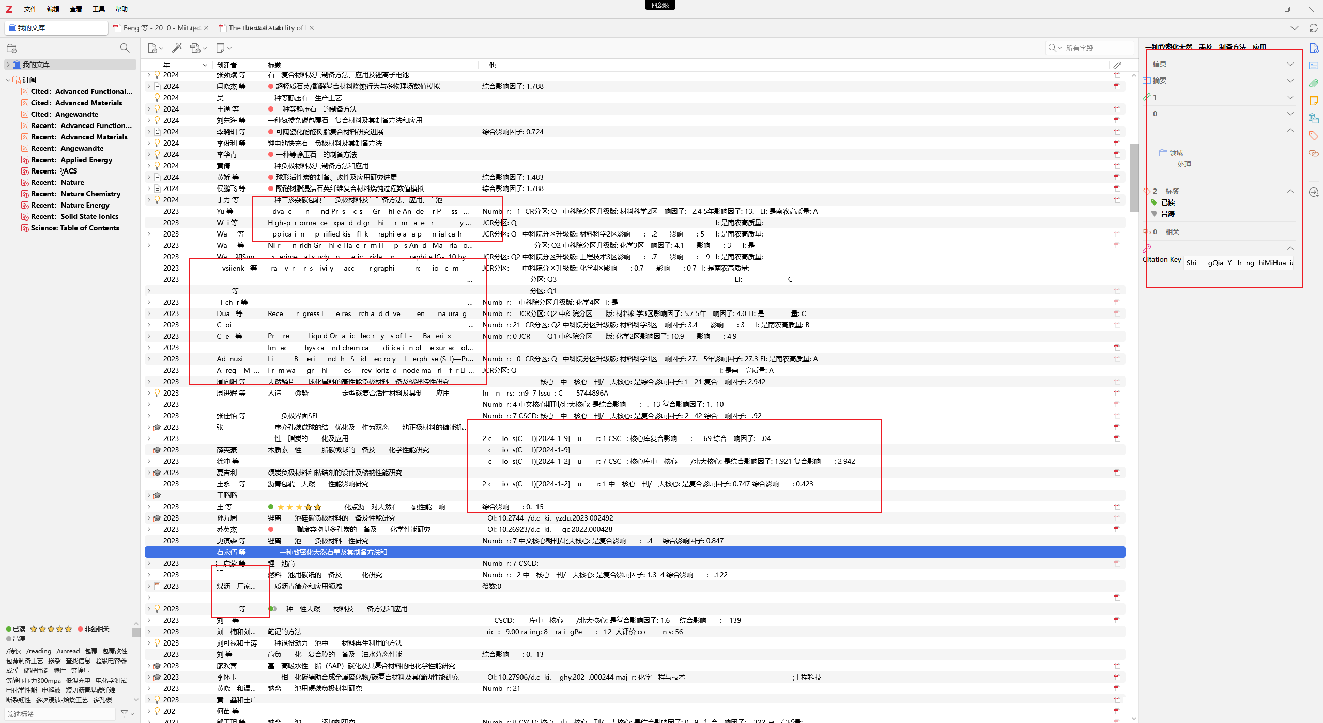1323x723 pixels.
Task: Jump to attachments via green paperclip sidenav
Action: point(1313,83)
